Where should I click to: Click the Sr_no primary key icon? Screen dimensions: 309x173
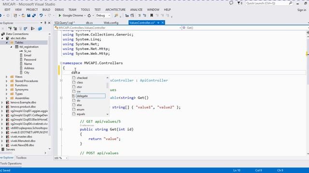21,51
